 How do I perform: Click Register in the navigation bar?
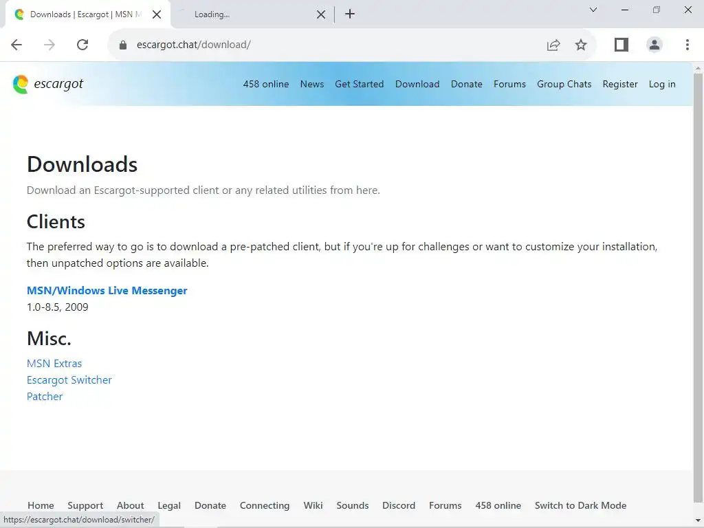[620, 84]
